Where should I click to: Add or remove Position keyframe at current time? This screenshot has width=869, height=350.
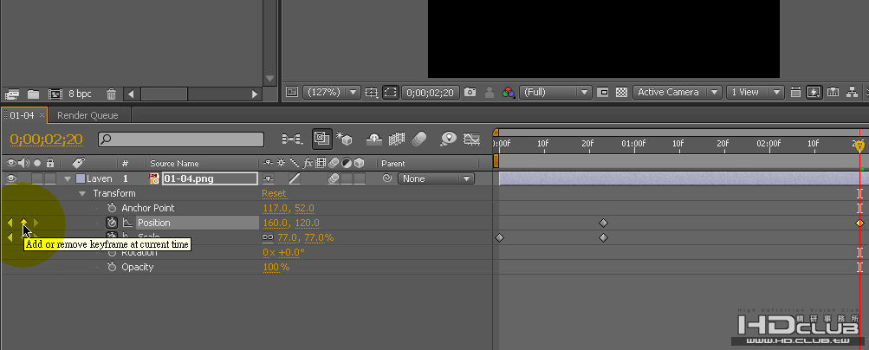click(x=24, y=223)
